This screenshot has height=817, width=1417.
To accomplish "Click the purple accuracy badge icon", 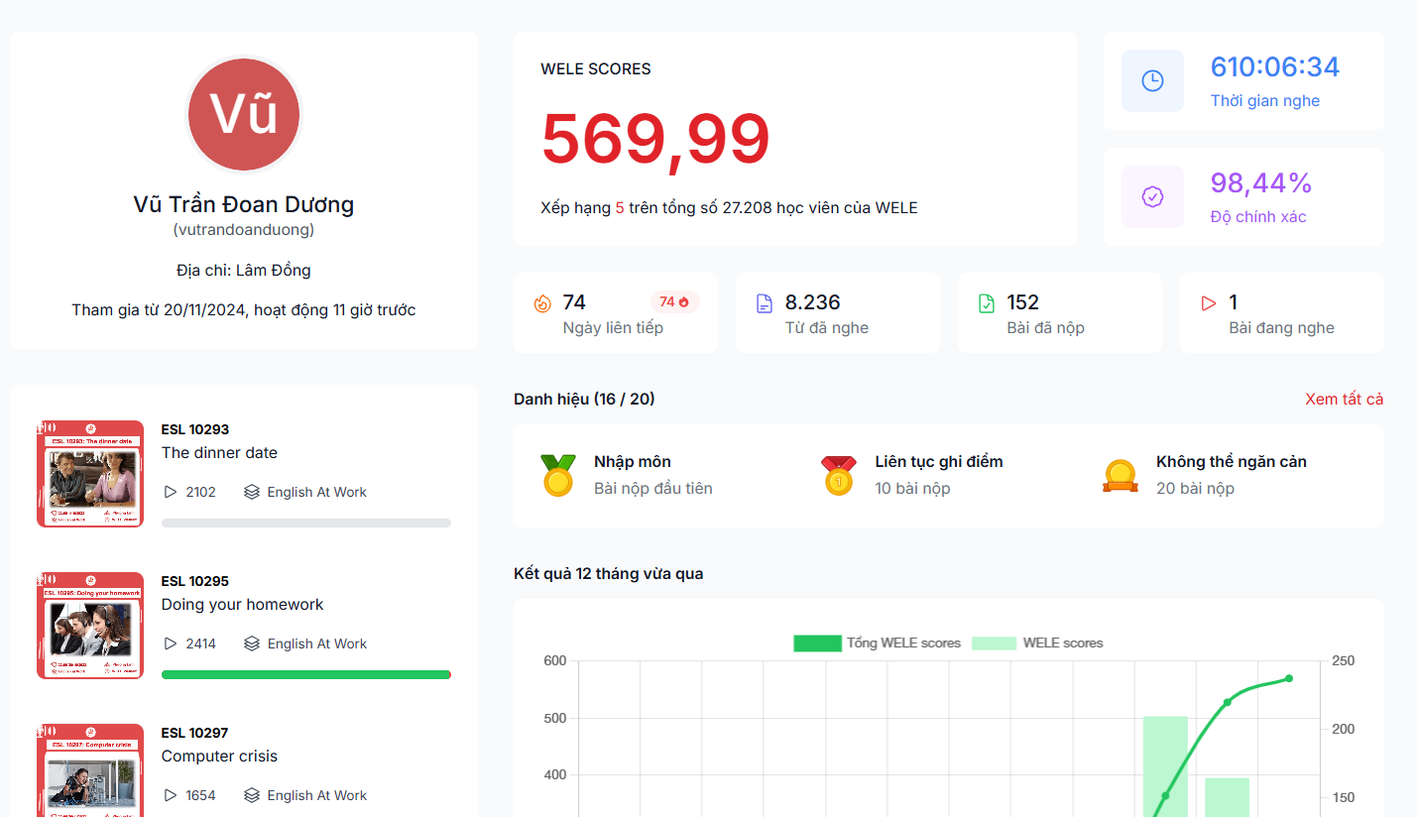I will point(1152,197).
